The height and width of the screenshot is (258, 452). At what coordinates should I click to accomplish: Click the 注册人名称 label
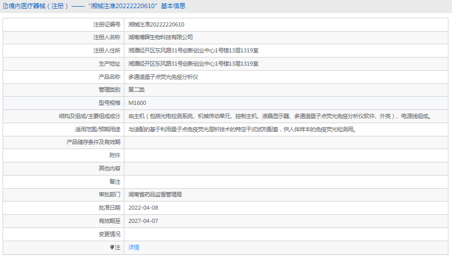coord(107,38)
